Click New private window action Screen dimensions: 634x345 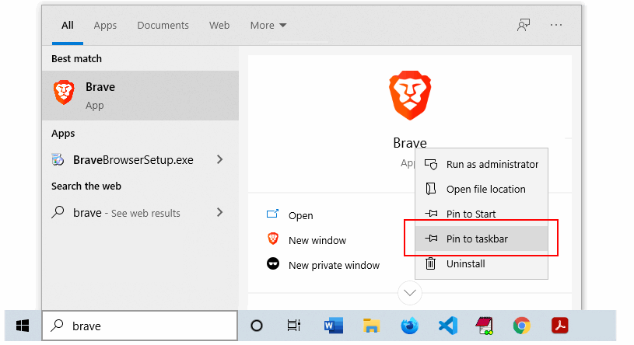pyautogui.click(x=323, y=265)
